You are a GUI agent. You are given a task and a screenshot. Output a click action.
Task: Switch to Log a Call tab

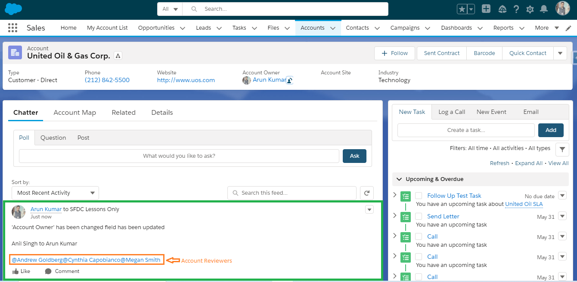click(452, 112)
